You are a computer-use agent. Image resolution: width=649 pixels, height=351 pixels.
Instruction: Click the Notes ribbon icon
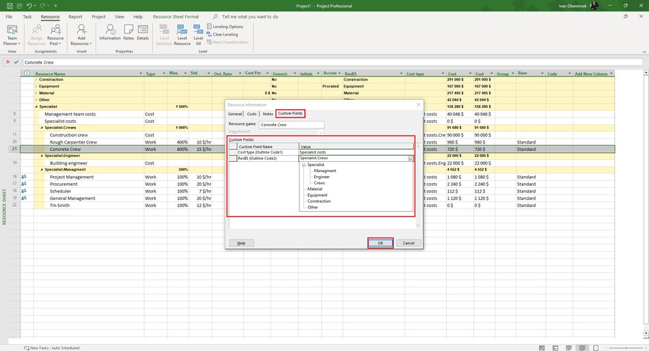pos(128,32)
